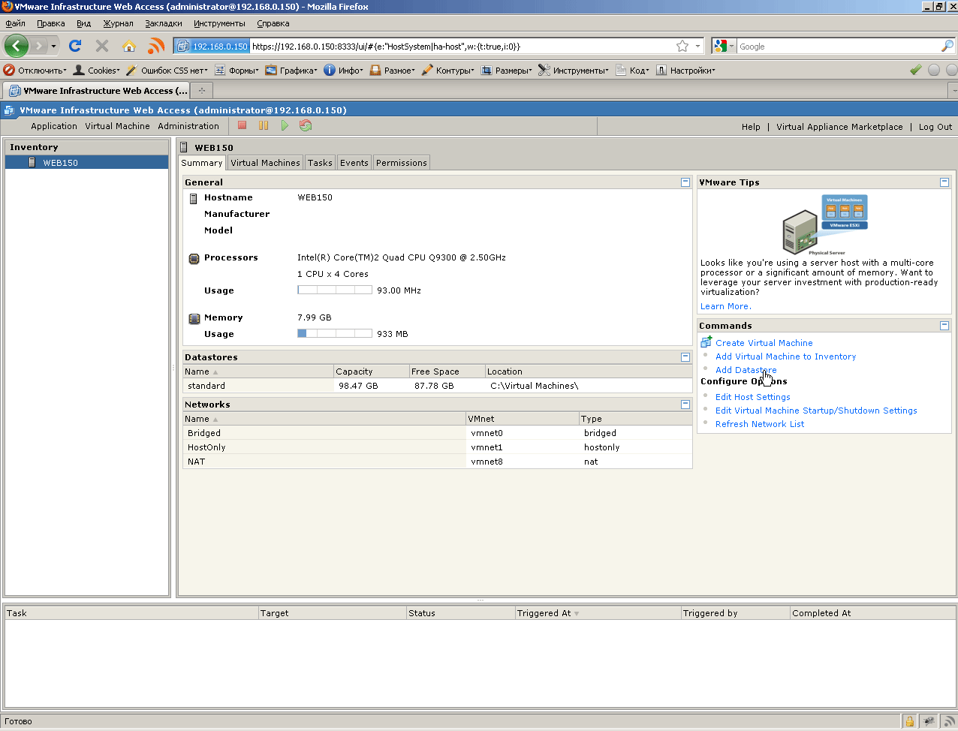Open the Отключить developer toolbar menu
This screenshot has height=731, width=958.
[x=35, y=71]
